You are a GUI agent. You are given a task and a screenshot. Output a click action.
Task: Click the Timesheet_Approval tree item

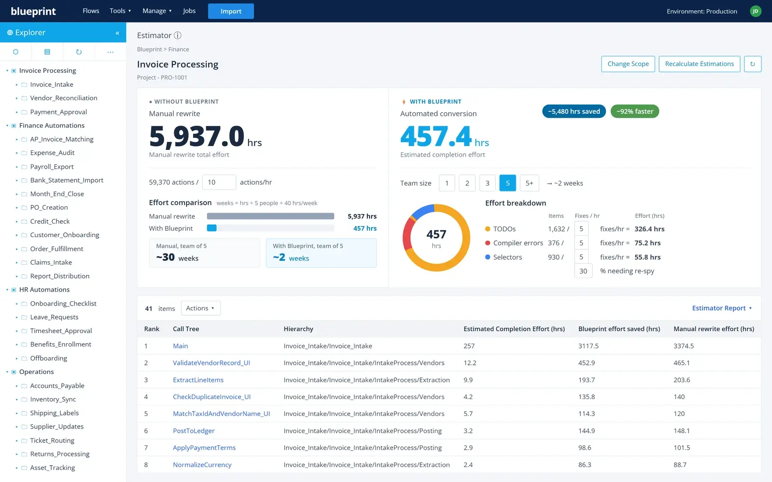click(61, 331)
